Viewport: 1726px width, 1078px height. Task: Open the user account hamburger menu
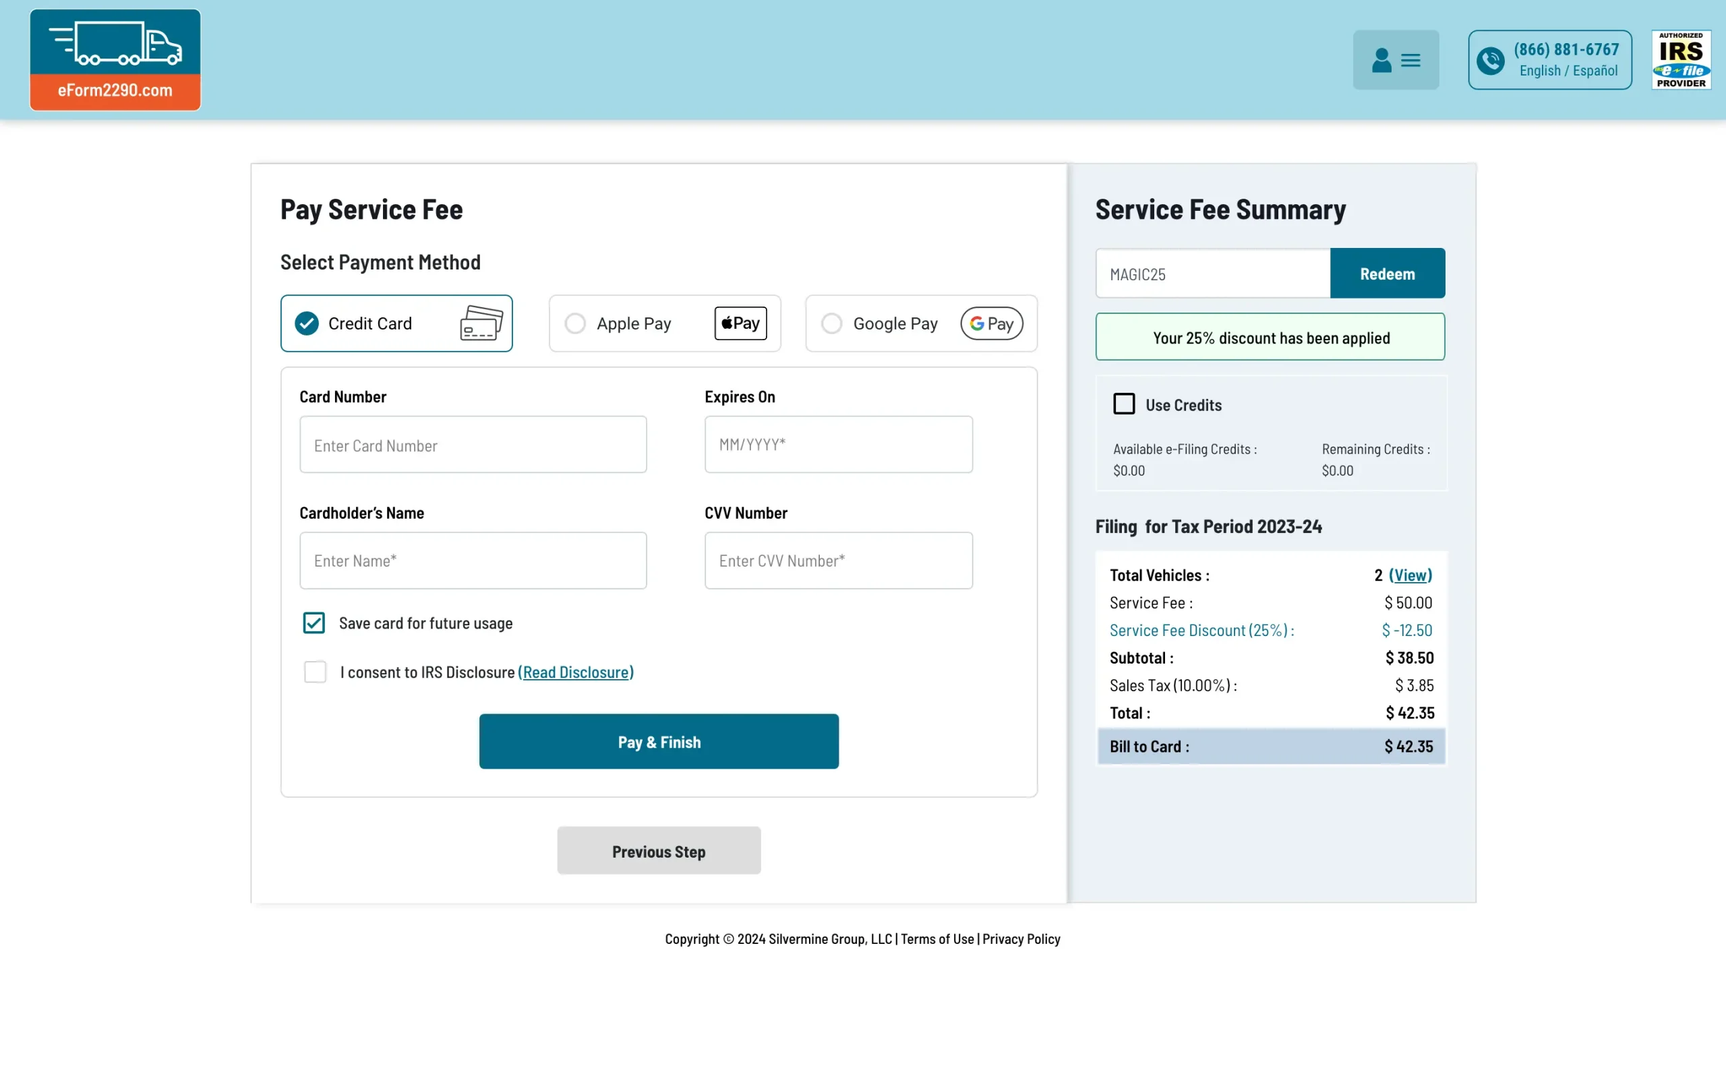[x=1411, y=60]
